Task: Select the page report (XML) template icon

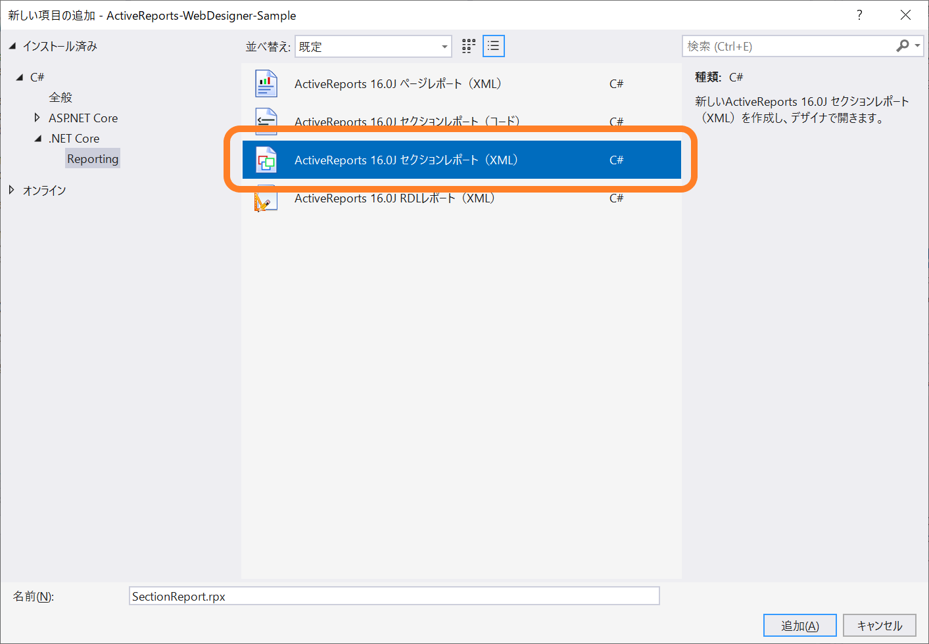Action: [x=266, y=84]
